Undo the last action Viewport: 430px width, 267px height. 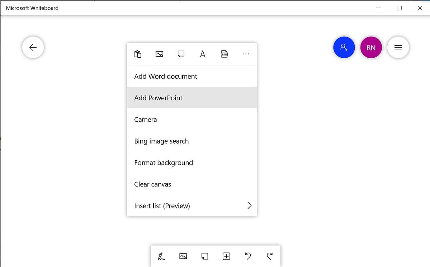(x=247, y=256)
